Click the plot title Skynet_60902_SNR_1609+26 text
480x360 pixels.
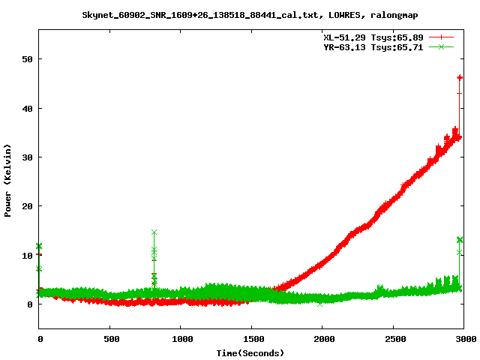coord(250,15)
